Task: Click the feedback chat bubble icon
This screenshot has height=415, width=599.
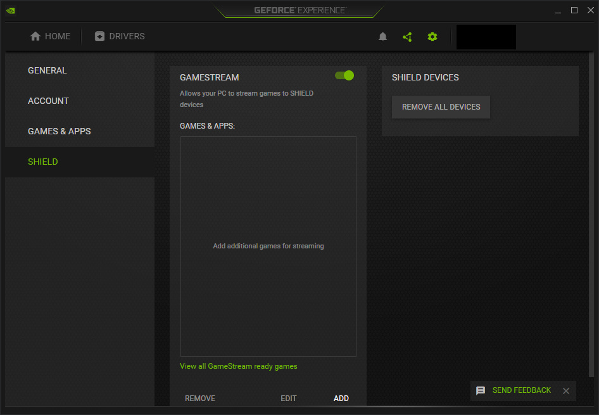Action: pyautogui.click(x=481, y=390)
